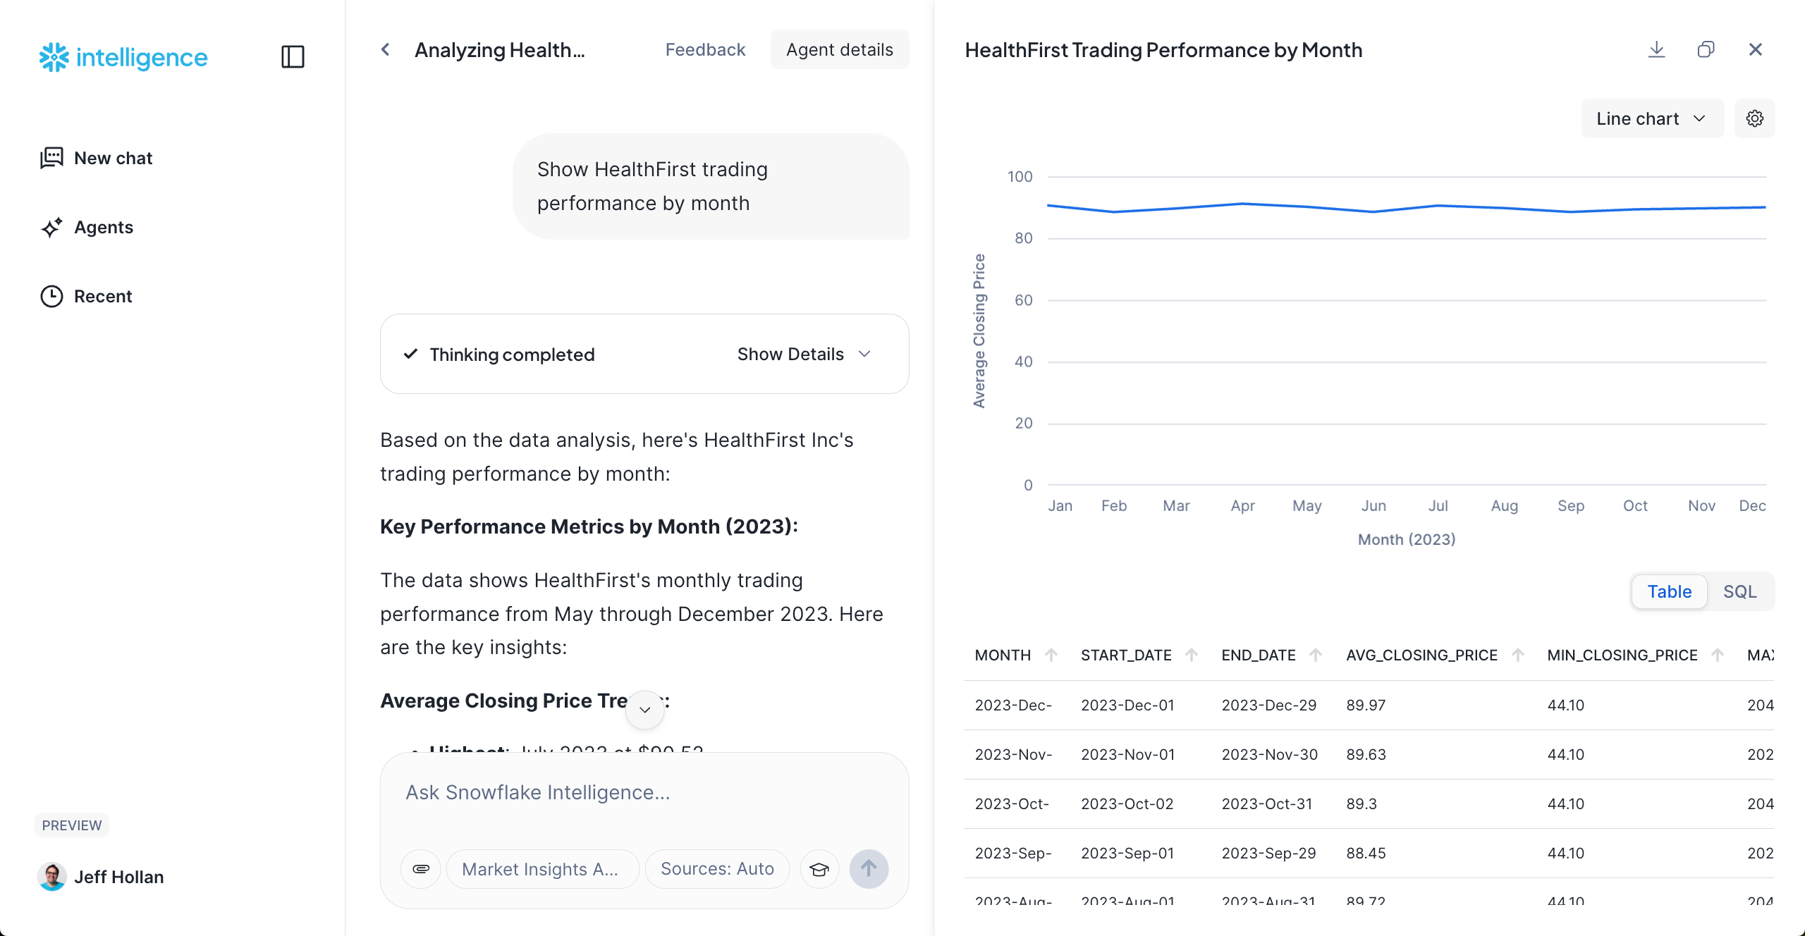Screen dimensions: 1805x936
Task: Sort by MONTH column arrow
Action: coord(1051,655)
